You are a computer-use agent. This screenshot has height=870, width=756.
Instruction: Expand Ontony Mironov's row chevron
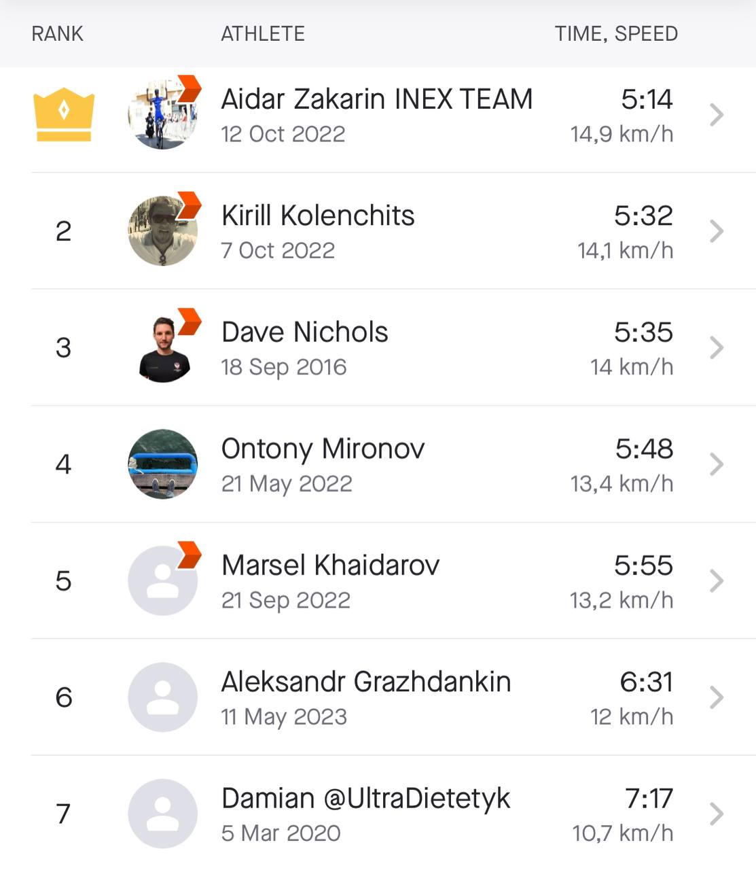[x=717, y=464]
